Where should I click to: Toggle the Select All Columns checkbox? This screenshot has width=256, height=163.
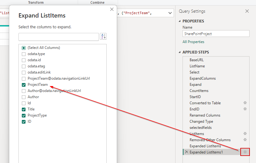[24, 48]
